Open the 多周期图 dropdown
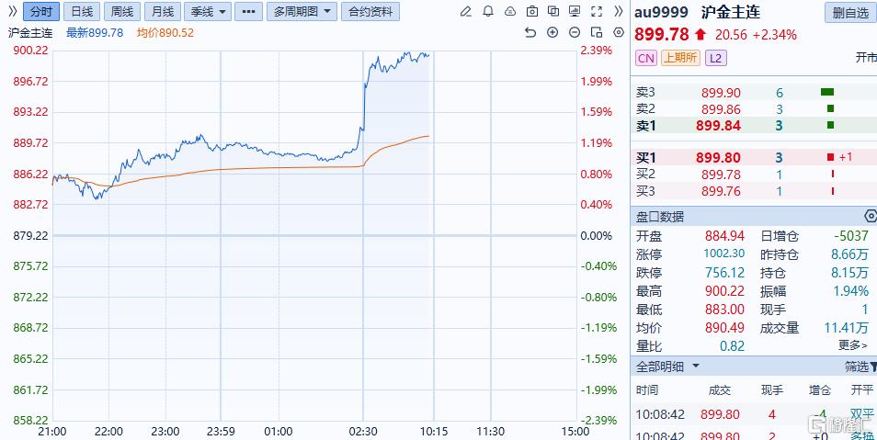The width and height of the screenshot is (877, 440). click(x=302, y=12)
